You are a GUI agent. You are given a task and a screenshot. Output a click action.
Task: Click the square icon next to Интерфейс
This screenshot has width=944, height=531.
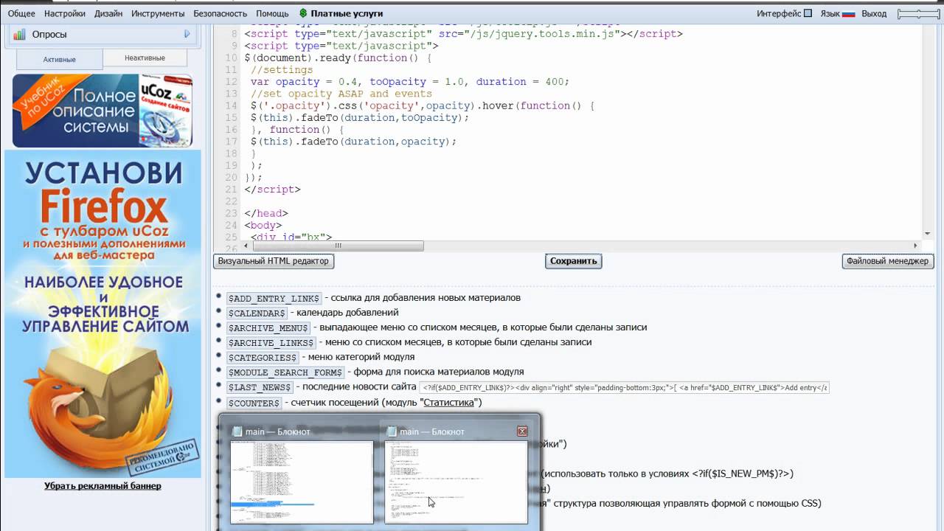808,13
